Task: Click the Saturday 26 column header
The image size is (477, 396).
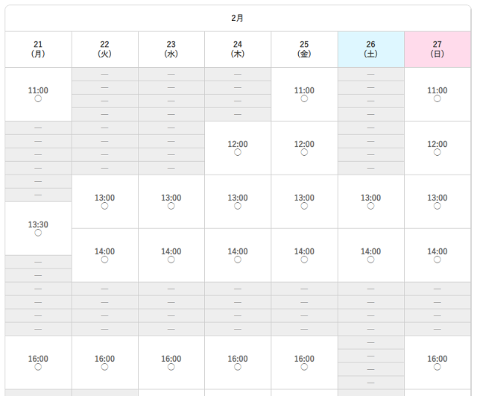Action: pos(371,49)
